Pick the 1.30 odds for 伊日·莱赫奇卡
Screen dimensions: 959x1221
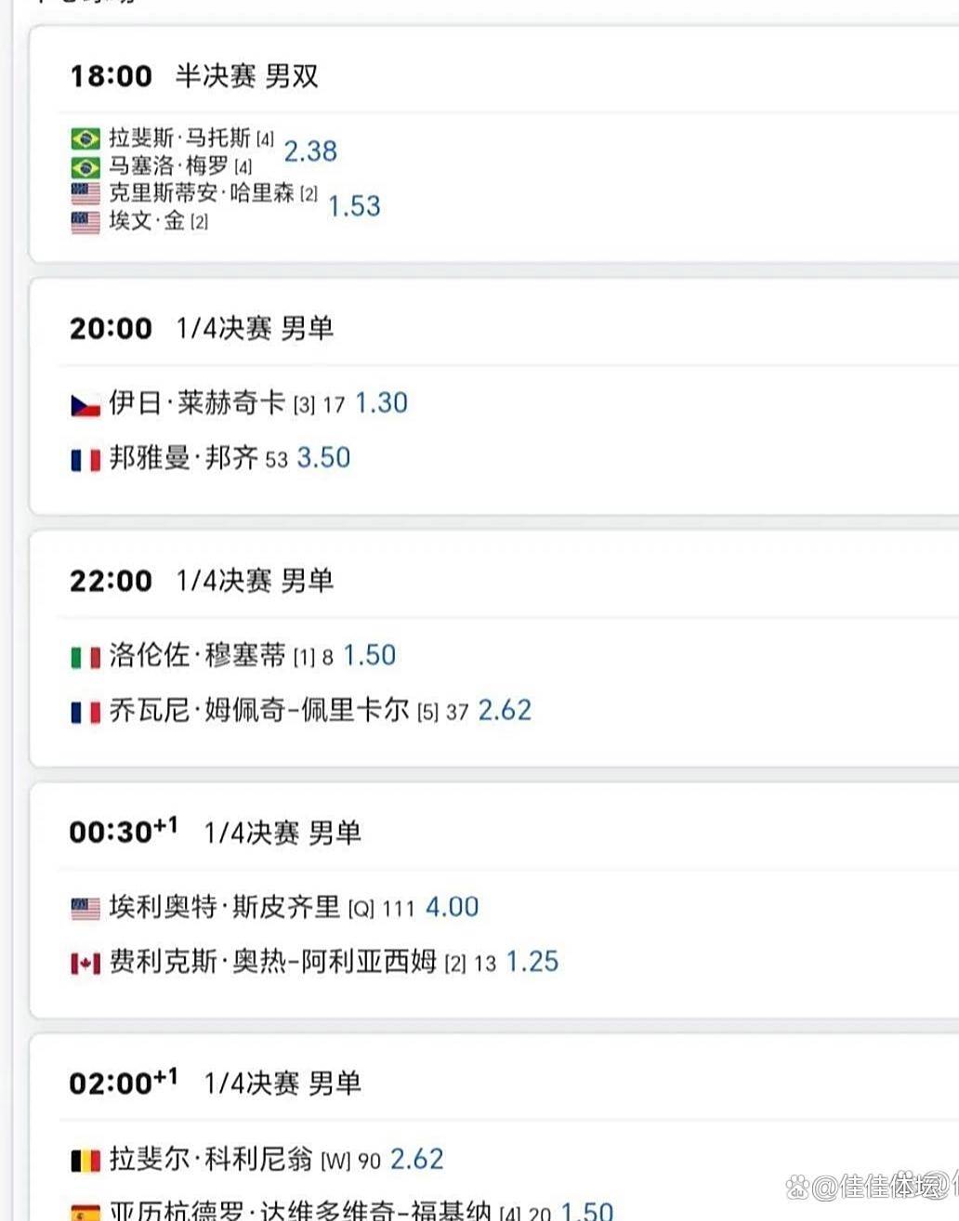pos(381,403)
